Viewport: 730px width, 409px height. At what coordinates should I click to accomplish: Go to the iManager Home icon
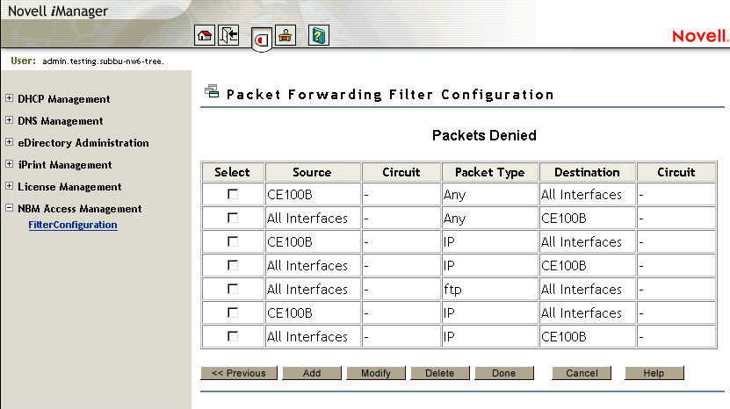tap(205, 35)
